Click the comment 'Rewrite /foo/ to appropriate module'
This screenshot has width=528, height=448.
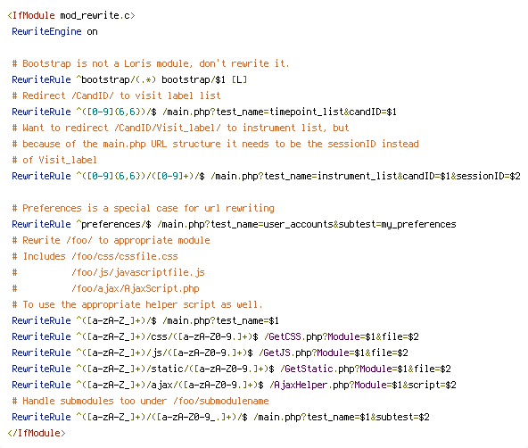[x=111, y=240]
